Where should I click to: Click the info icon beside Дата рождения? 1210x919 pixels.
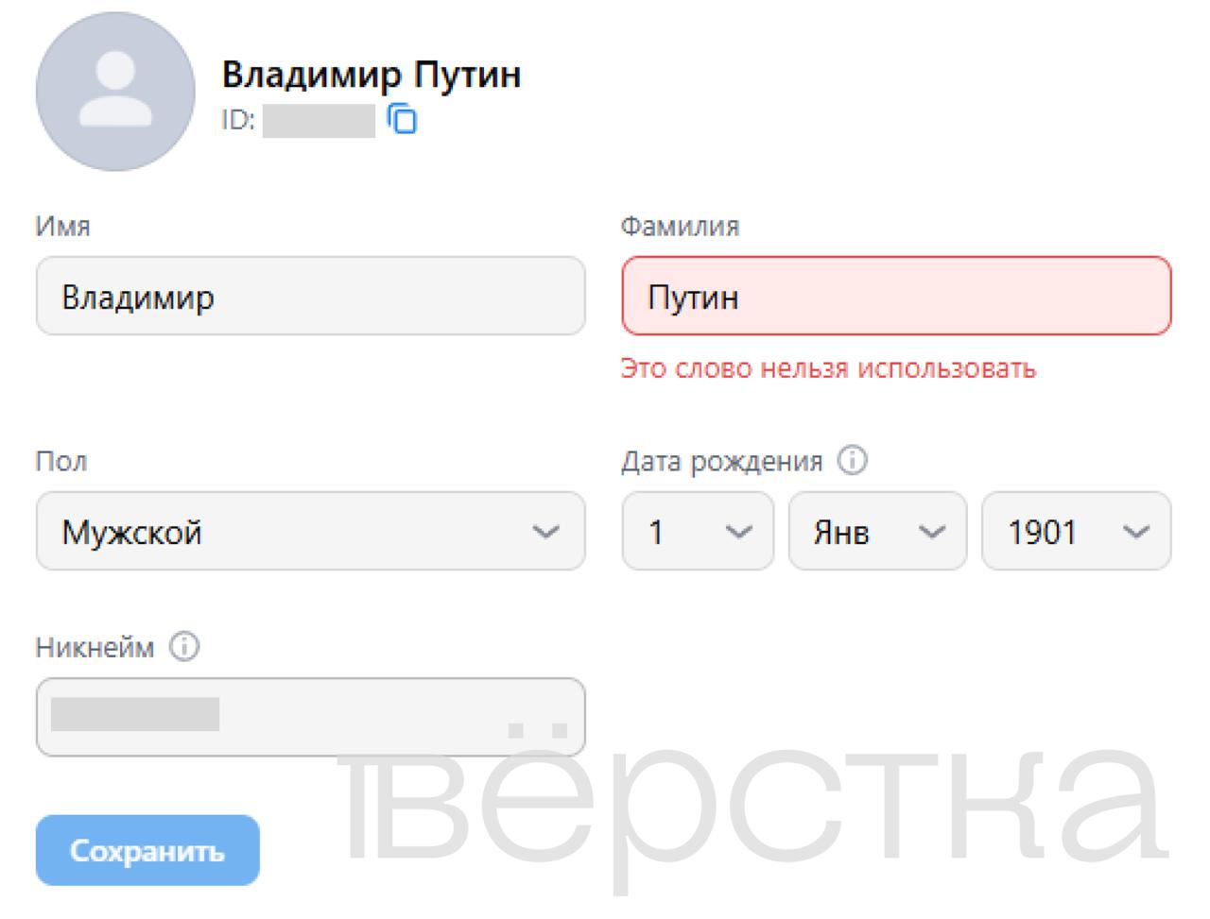853,461
